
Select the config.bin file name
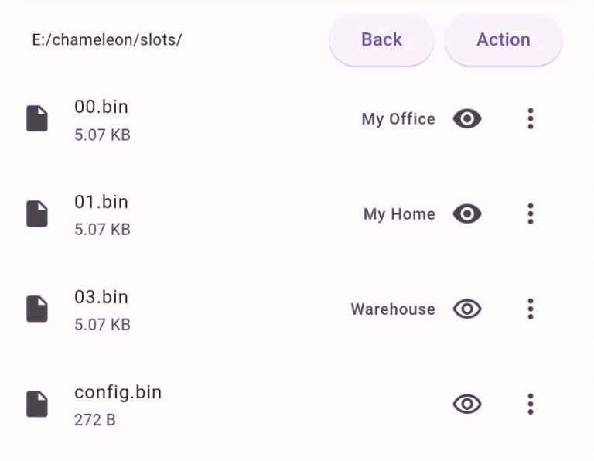118,392
